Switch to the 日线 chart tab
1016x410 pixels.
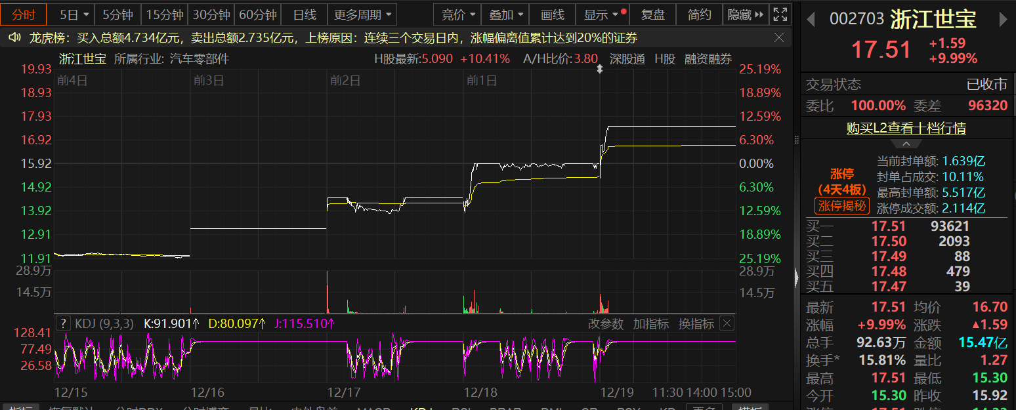point(304,14)
